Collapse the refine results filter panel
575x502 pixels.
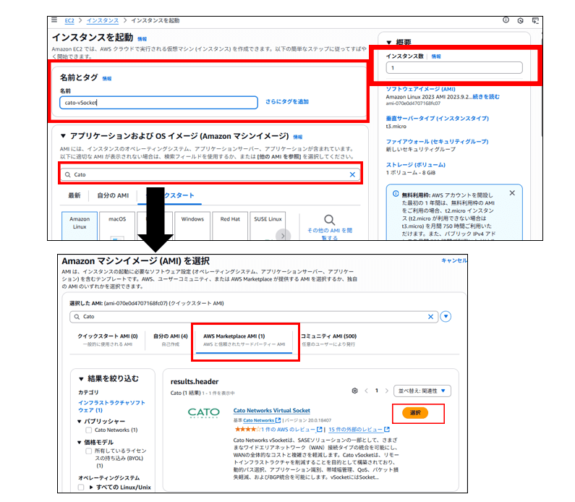82,378
